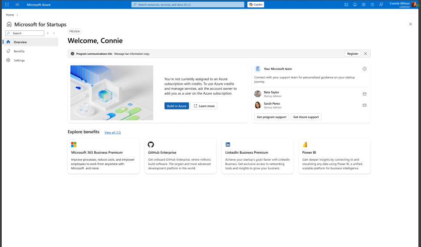Click the Microsoft for Startups home icon

(x=9, y=24)
